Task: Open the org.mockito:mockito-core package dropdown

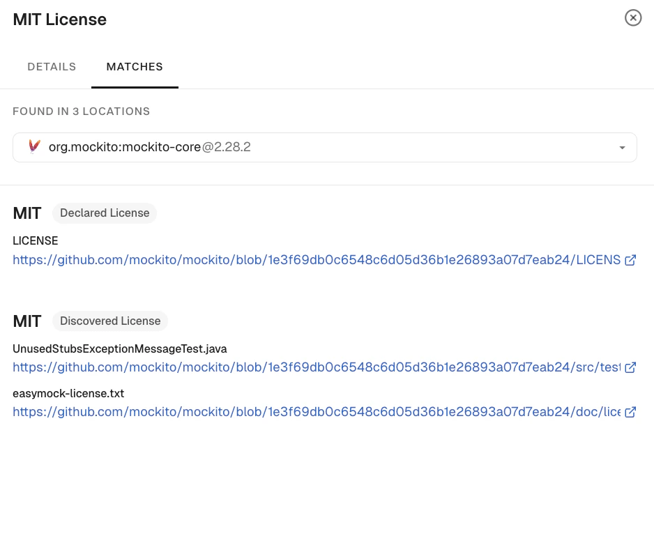Action: coord(324,147)
